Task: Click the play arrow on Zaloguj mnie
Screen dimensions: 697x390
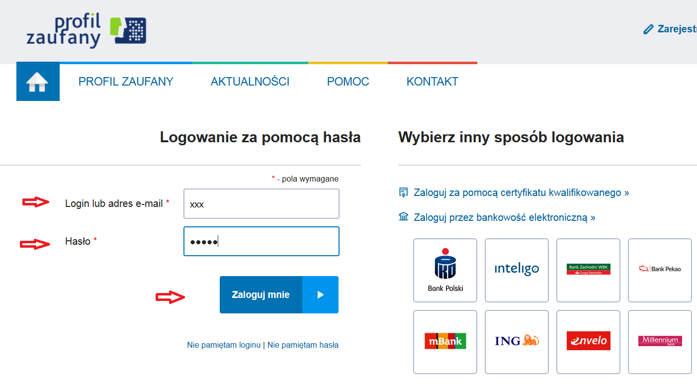Action: [320, 295]
